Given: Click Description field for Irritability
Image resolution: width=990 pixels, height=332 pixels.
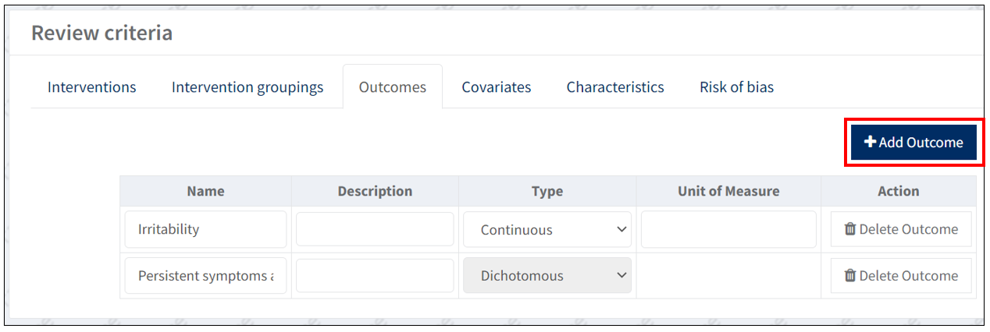Looking at the screenshot, I should click(375, 229).
